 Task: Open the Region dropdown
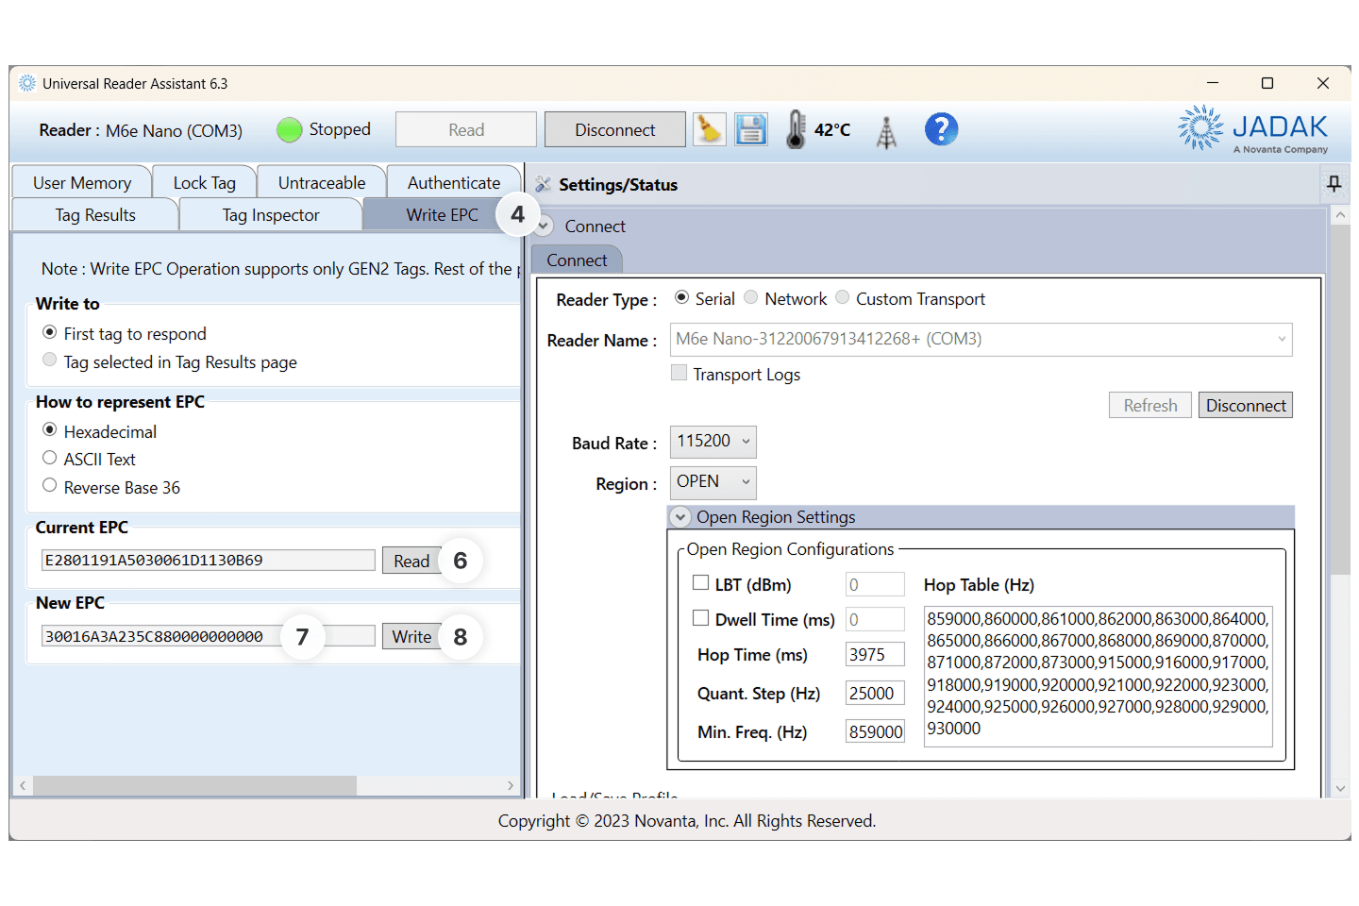pyautogui.click(x=713, y=482)
